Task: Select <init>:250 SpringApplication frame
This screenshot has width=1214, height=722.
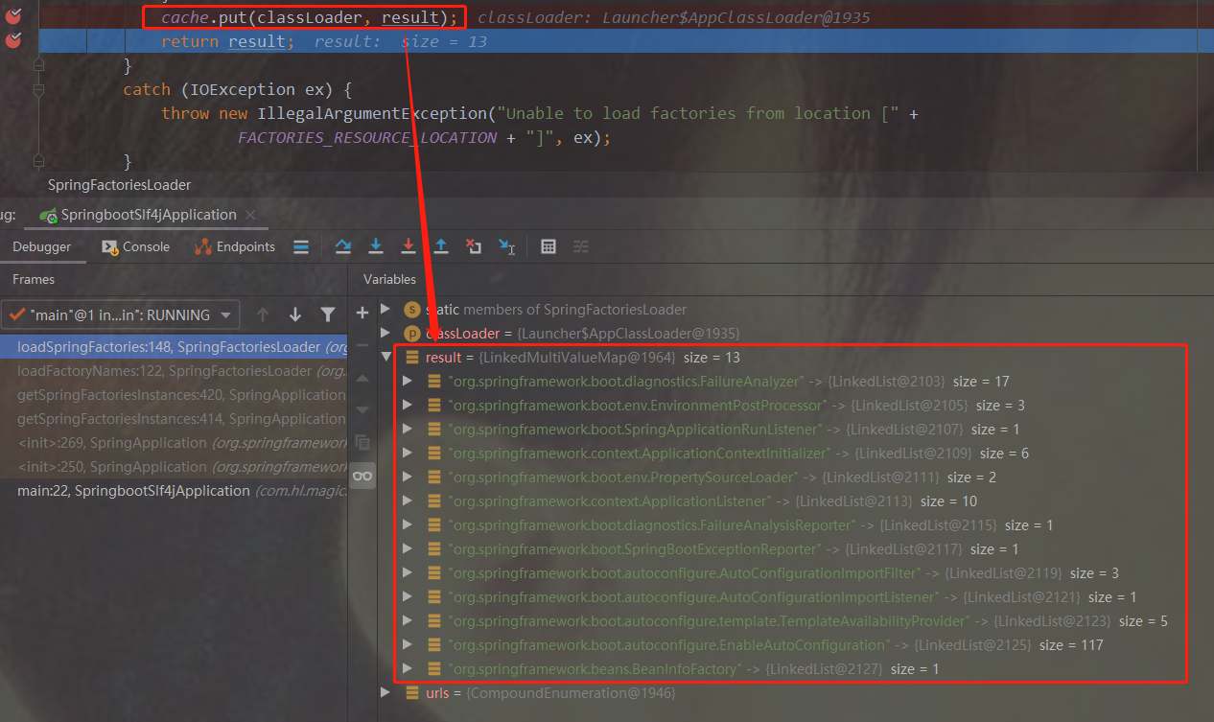Action: [174, 467]
